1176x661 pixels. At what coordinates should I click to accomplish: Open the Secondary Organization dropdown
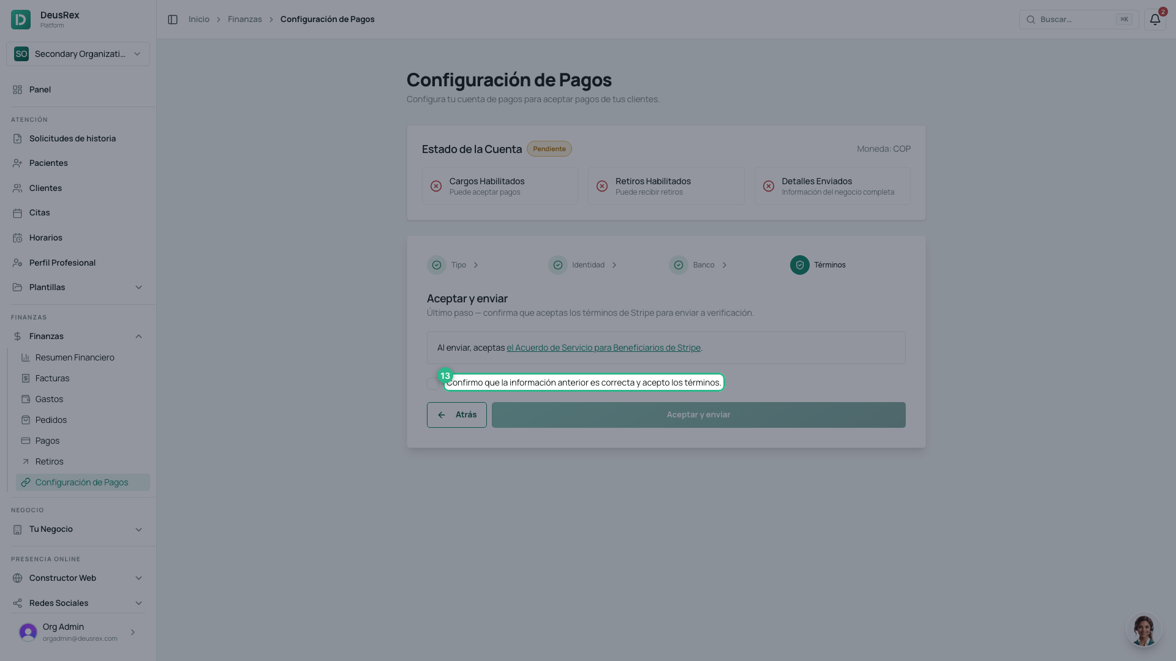tap(78, 54)
